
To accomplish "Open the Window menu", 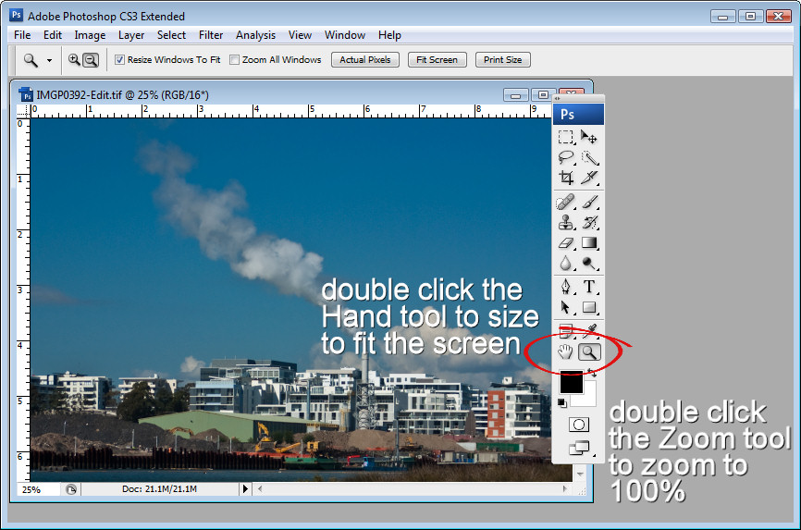I will (345, 35).
